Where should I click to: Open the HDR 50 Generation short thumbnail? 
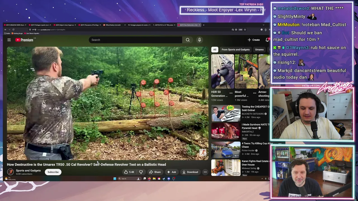click(223, 71)
